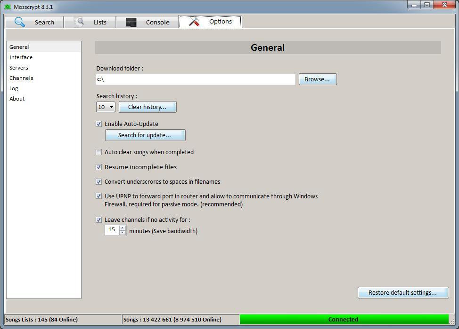
Task: Click the Options tools icon
Action: [194, 22]
